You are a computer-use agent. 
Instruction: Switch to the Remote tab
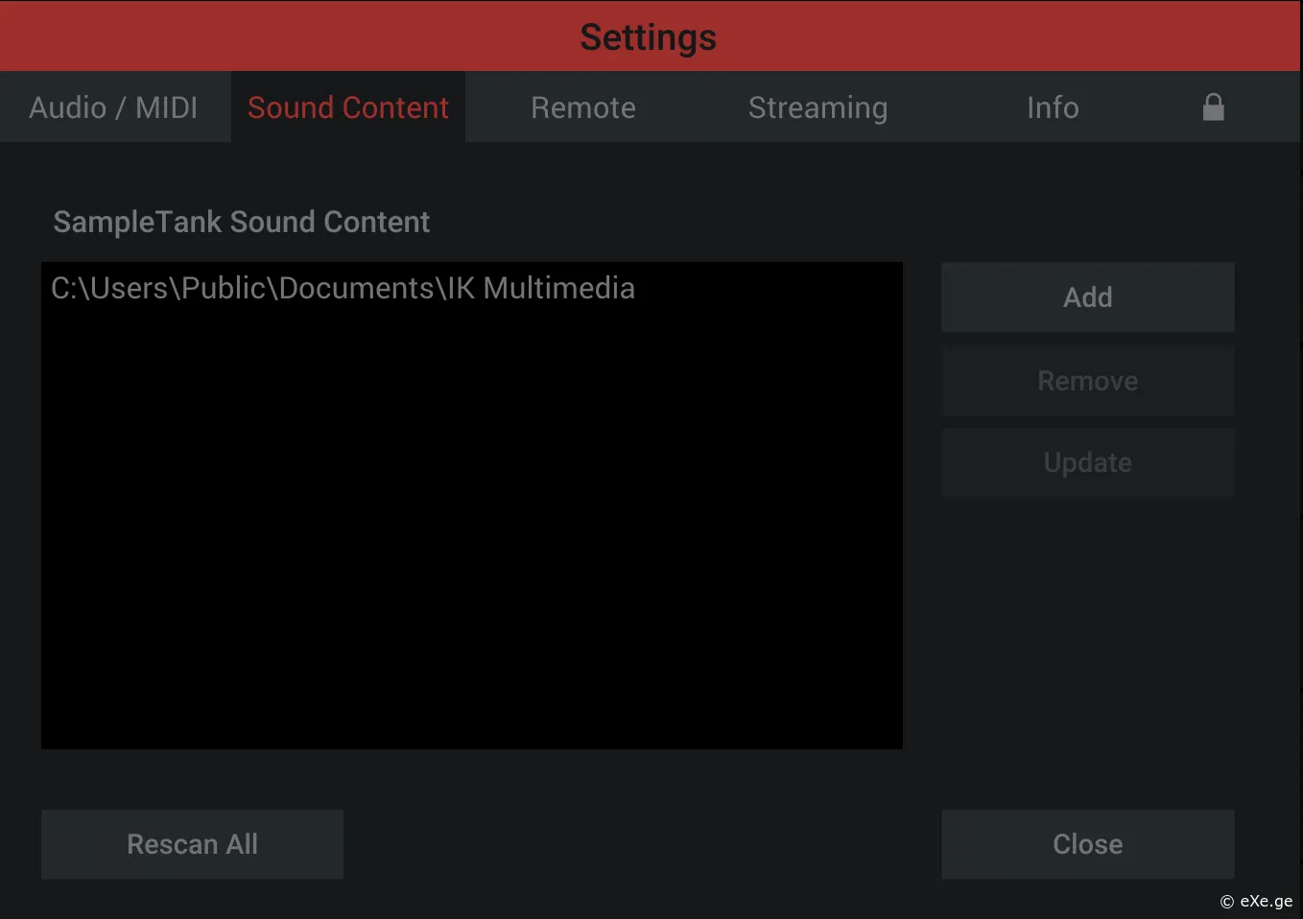[583, 107]
